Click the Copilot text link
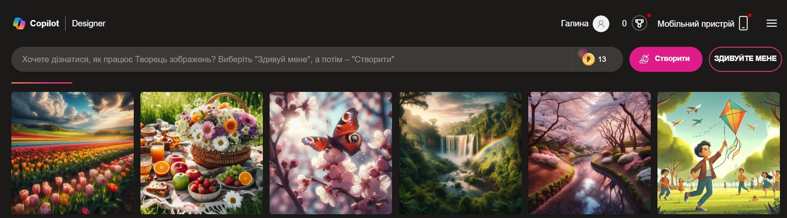 click(x=44, y=23)
